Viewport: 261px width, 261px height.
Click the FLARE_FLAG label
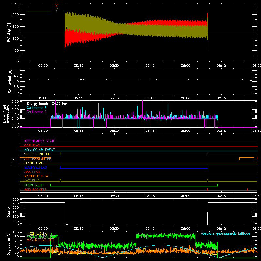pos(34,163)
